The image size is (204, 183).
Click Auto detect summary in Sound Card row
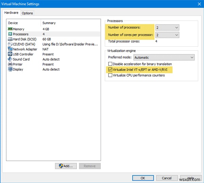pyautogui.click(x=51, y=59)
